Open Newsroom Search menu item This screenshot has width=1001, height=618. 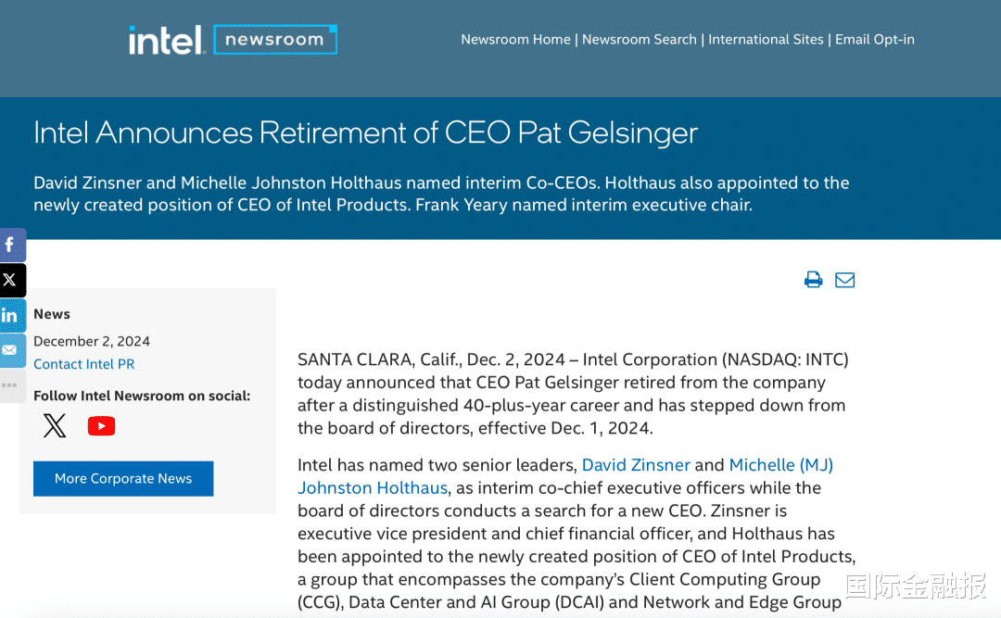pyautogui.click(x=639, y=40)
